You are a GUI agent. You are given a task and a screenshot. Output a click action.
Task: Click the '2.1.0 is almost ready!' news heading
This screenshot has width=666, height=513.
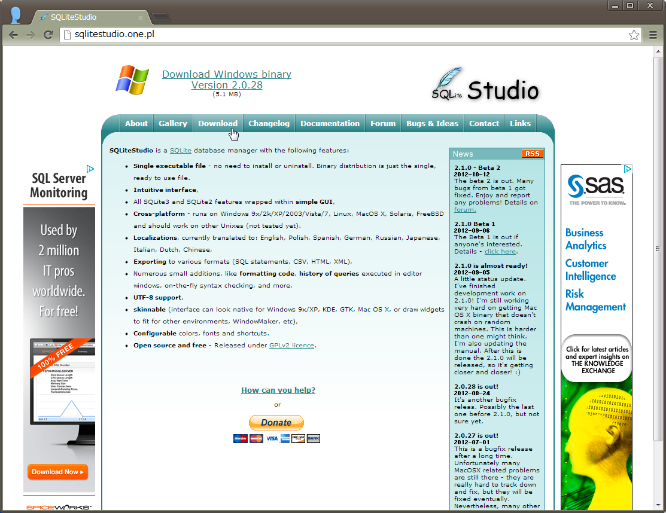tap(491, 265)
